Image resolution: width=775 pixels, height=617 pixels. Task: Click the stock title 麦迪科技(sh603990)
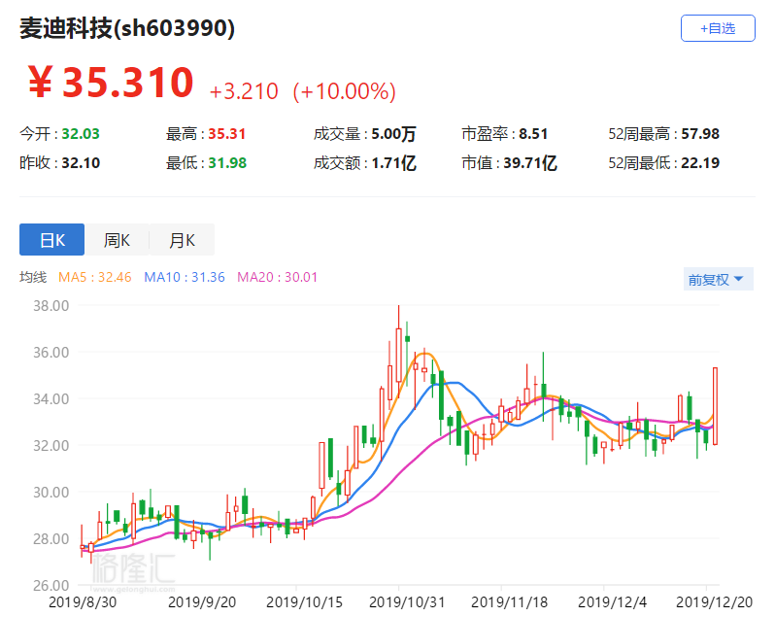click(x=127, y=28)
